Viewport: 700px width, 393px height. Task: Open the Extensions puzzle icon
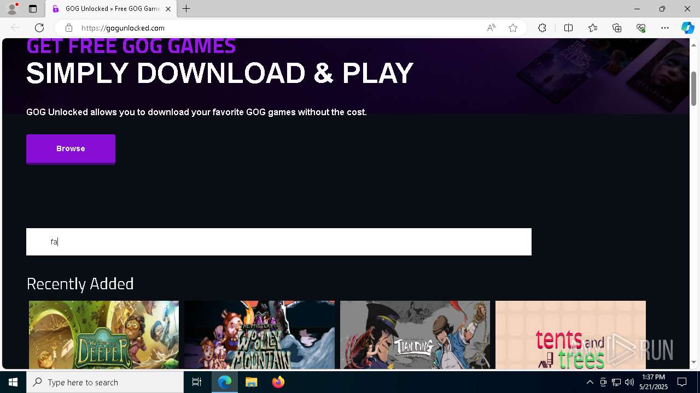(542, 28)
